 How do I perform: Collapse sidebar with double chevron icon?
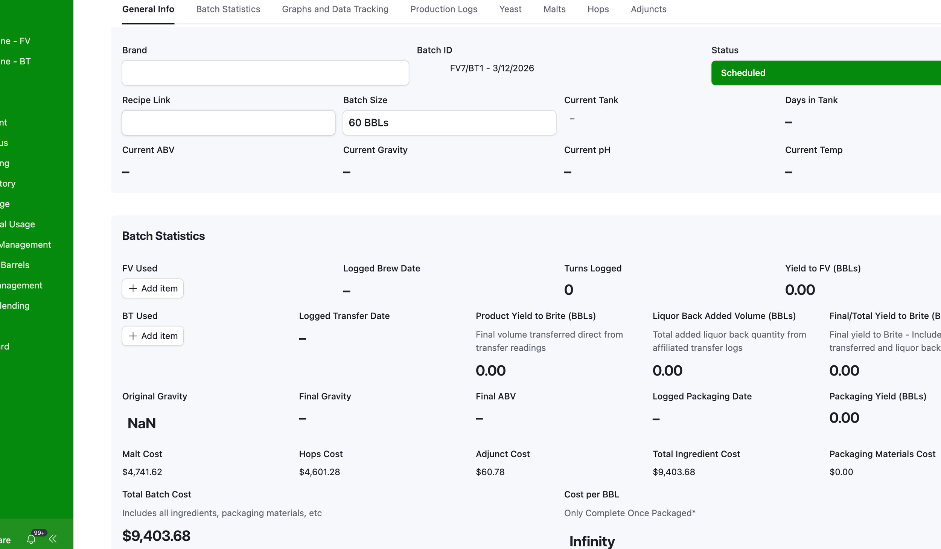tap(53, 539)
